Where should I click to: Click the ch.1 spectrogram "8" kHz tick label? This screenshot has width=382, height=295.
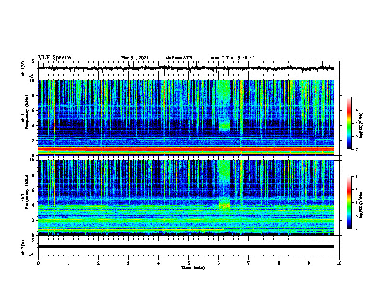coord(33,95)
